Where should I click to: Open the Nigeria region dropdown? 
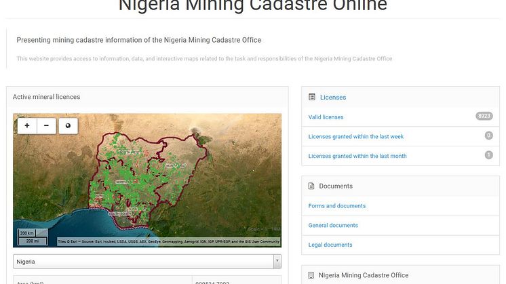click(147, 262)
